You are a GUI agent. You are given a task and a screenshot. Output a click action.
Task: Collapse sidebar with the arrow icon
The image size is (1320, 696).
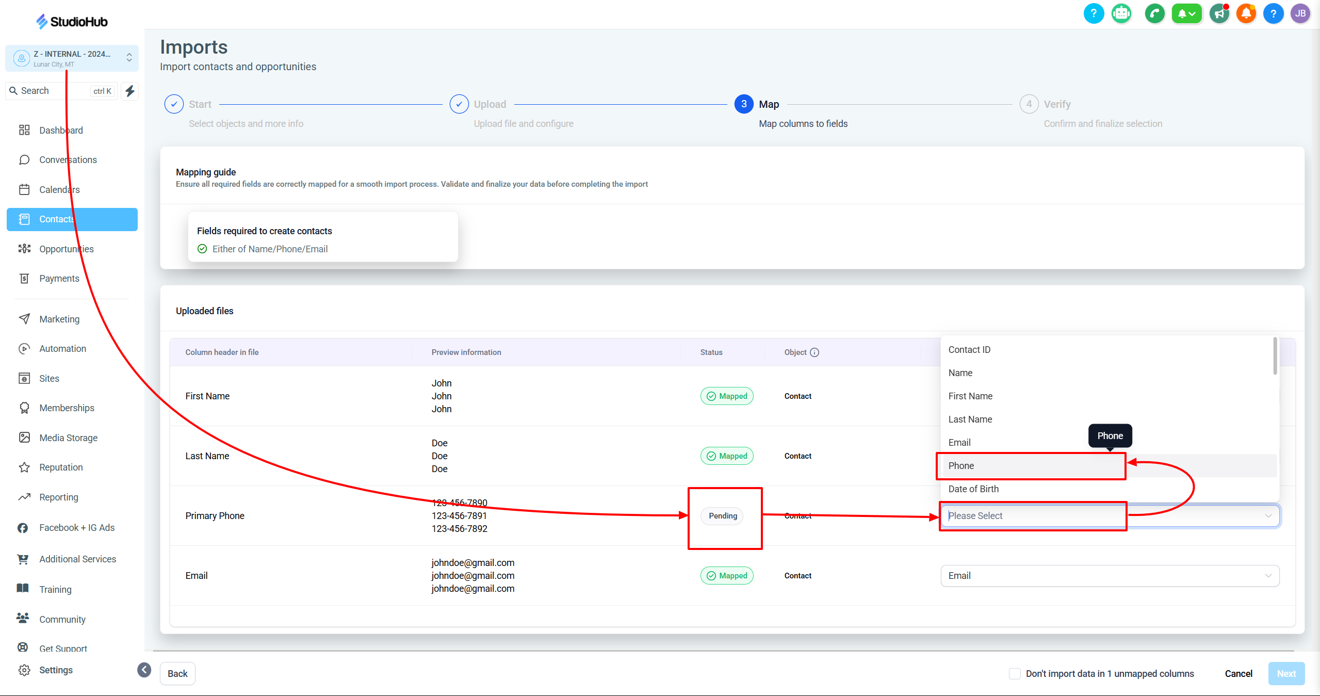point(144,670)
